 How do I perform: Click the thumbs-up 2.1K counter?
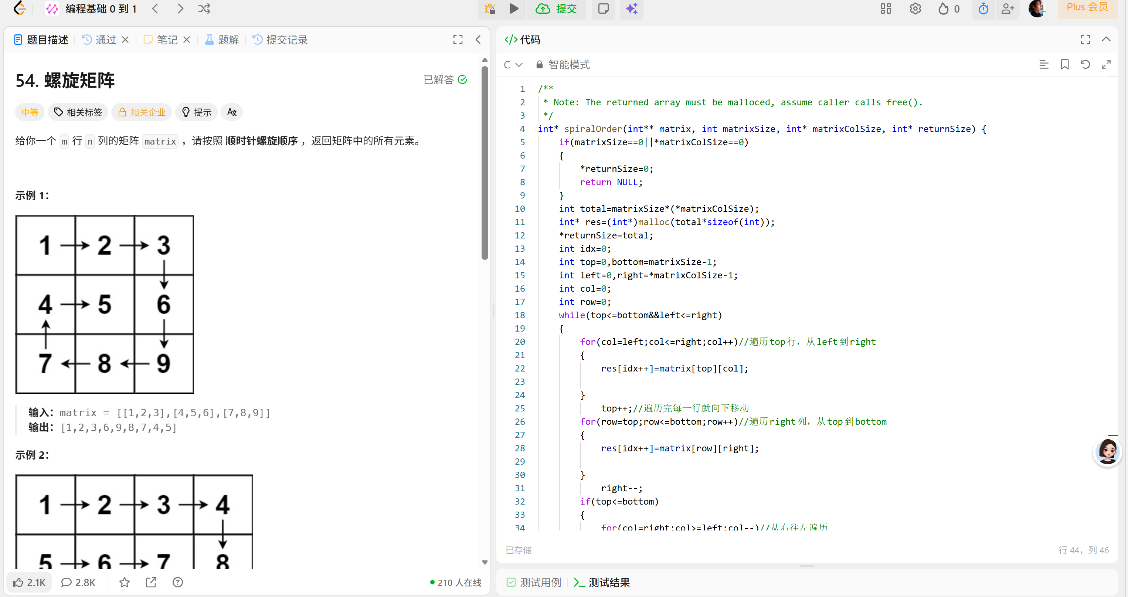29,583
